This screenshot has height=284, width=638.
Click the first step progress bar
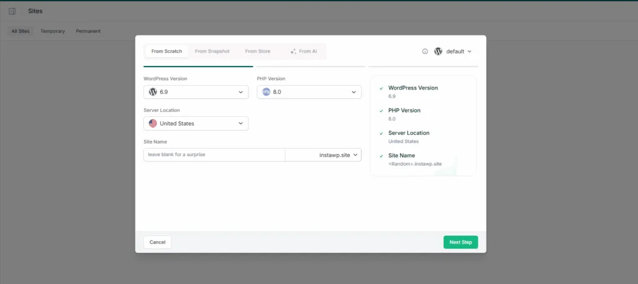(x=198, y=66)
